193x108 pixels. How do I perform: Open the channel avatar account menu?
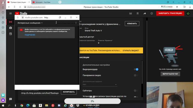click(188, 13)
